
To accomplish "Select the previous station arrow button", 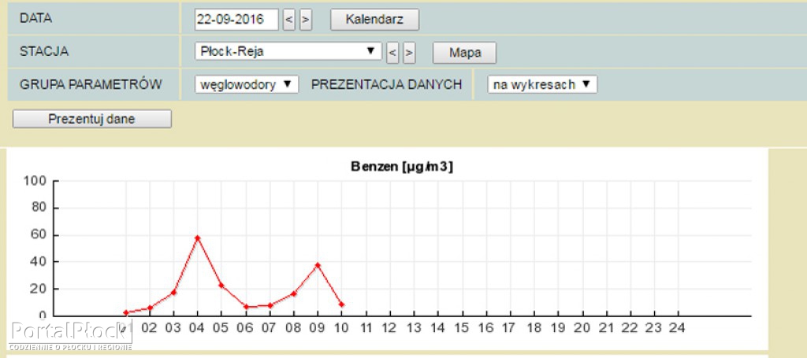I will click(x=392, y=53).
